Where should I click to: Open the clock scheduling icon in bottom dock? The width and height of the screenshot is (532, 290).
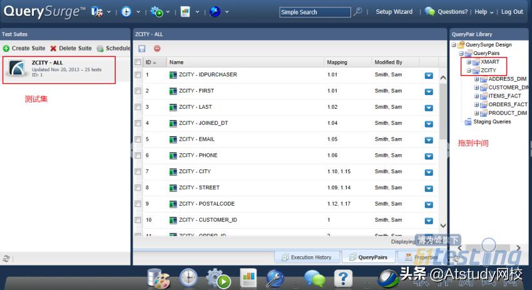pos(189,278)
